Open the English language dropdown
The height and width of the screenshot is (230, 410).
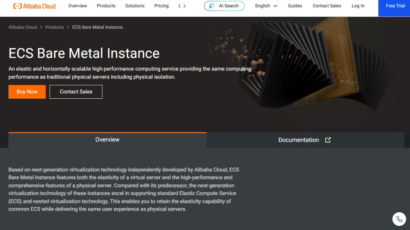pos(266,6)
